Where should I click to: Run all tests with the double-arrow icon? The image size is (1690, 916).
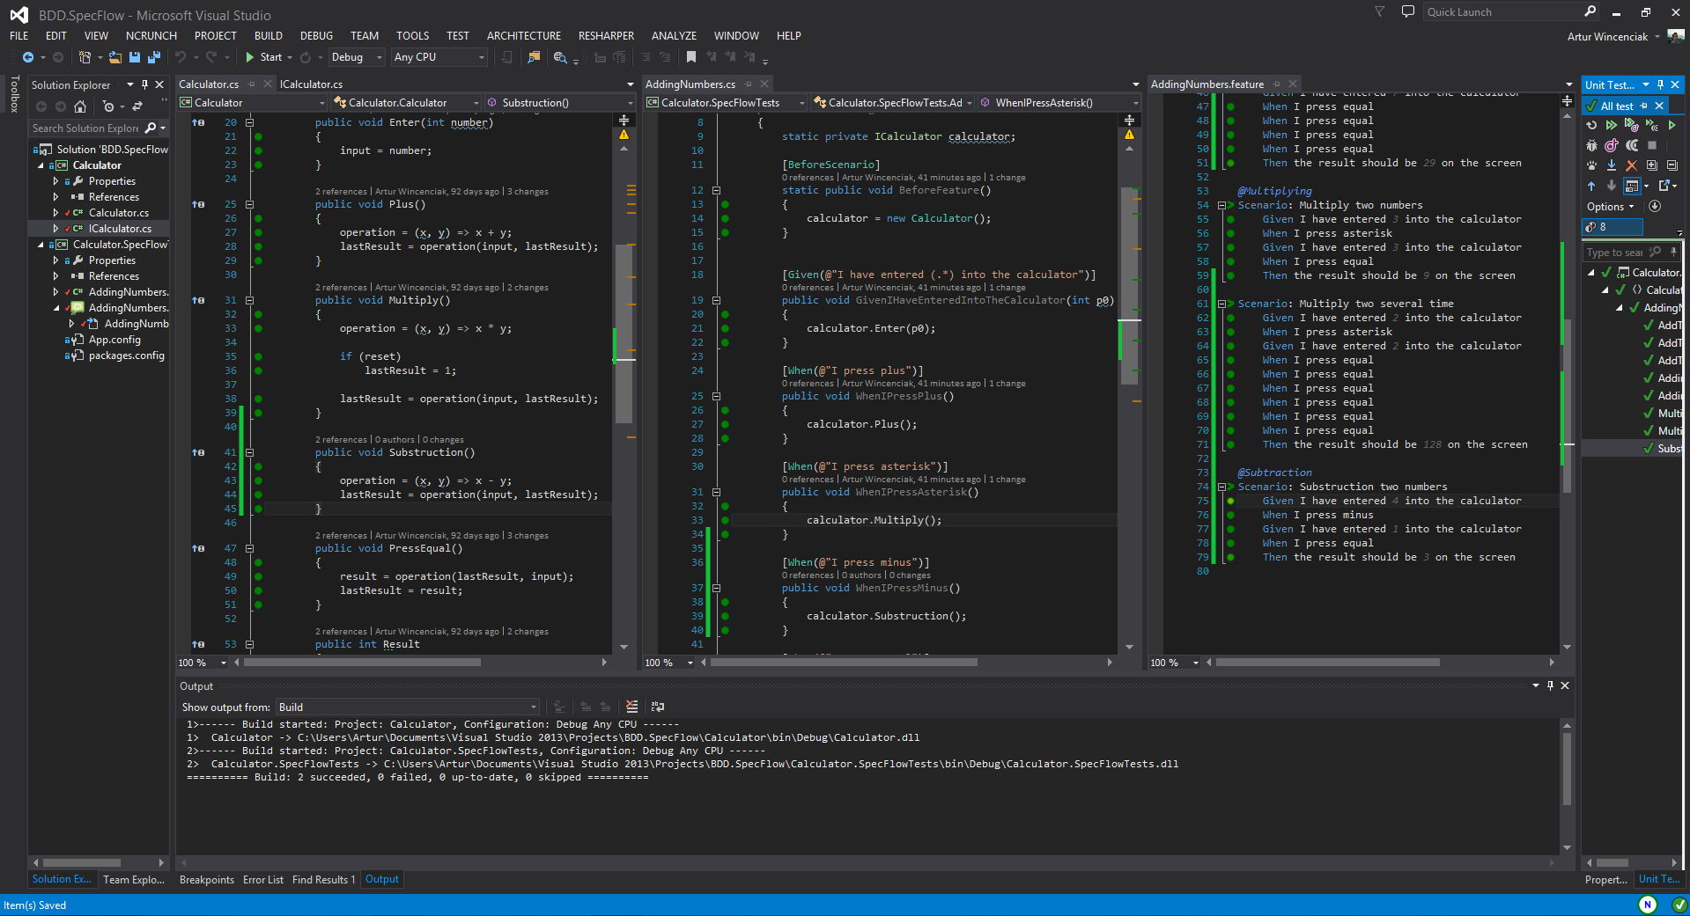click(x=1611, y=125)
